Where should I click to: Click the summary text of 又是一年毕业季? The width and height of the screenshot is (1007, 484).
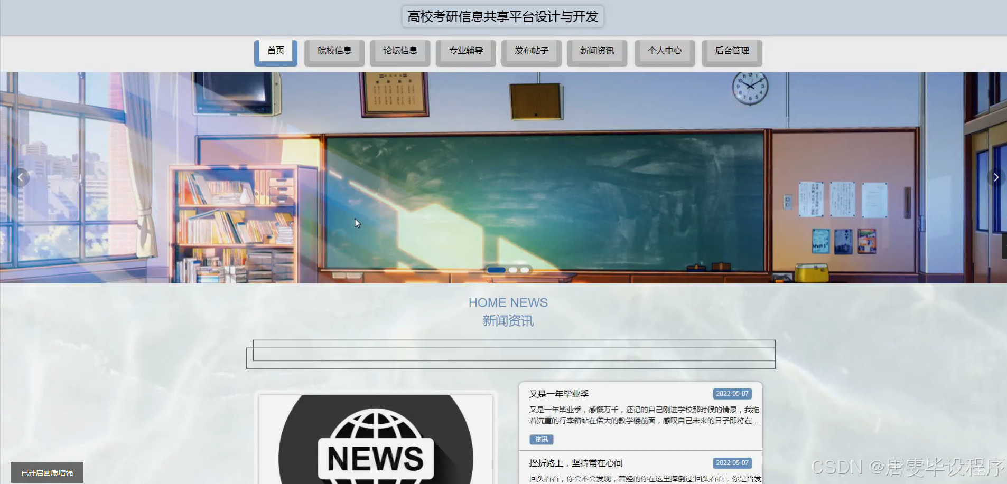pos(644,415)
